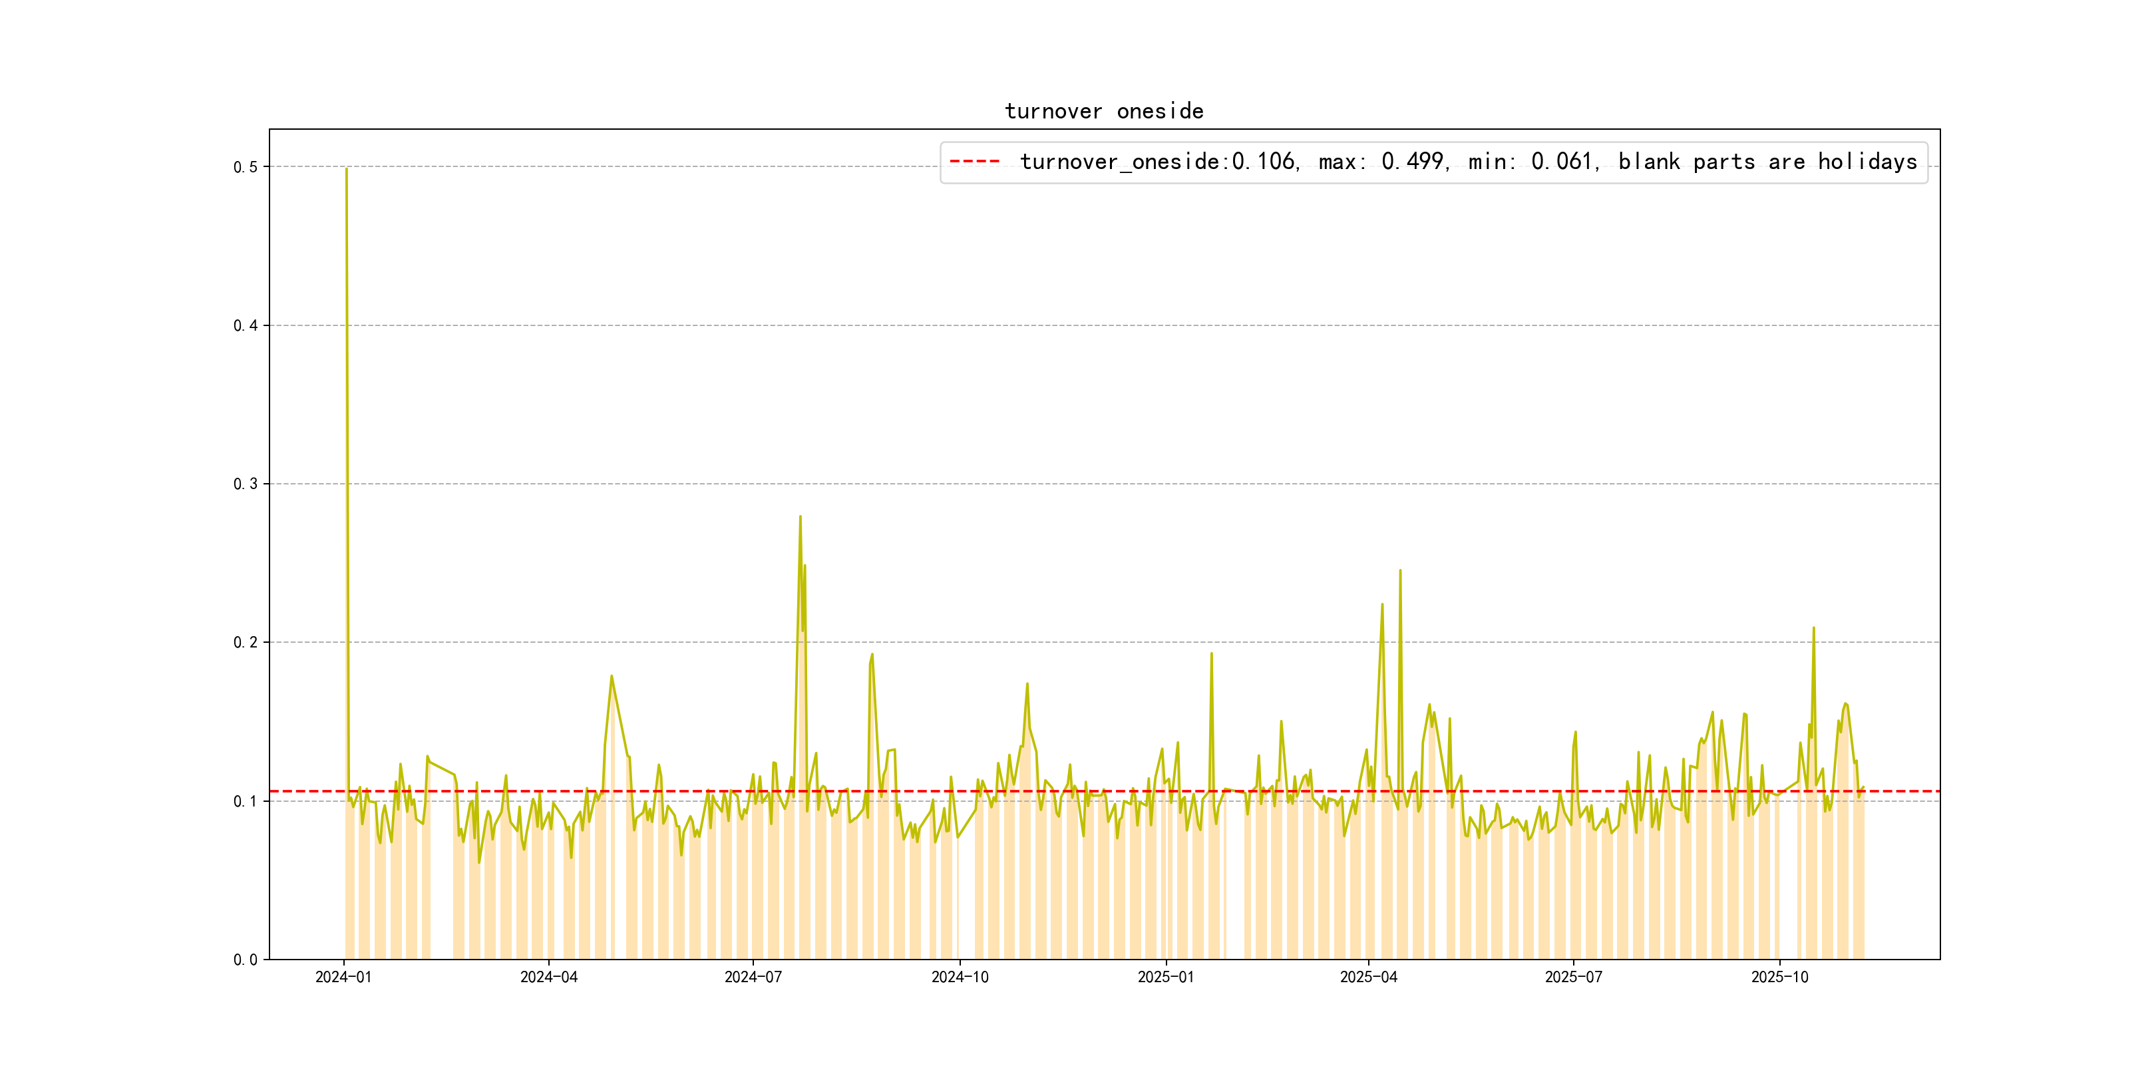Image resolution: width=2156 pixels, height=1078 pixels.
Task: Click the y-axis tick label 0.1
Action: [x=246, y=801]
